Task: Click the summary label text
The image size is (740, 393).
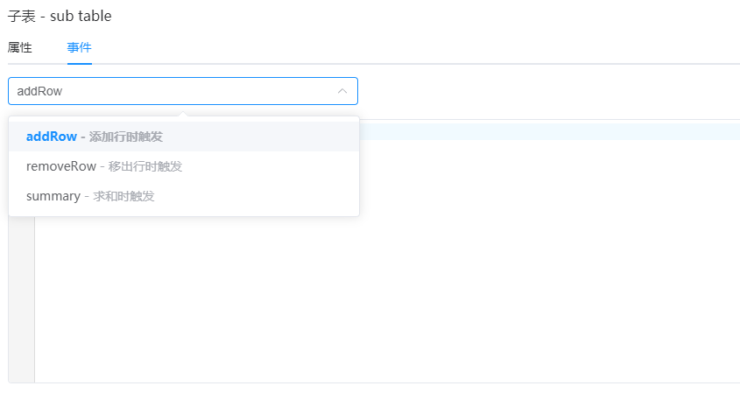Action: (x=53, y=196)
